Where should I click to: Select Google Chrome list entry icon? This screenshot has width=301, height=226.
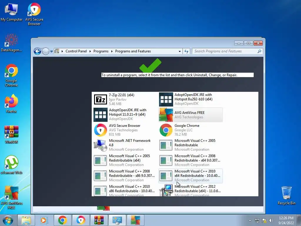tap(166, 130)
